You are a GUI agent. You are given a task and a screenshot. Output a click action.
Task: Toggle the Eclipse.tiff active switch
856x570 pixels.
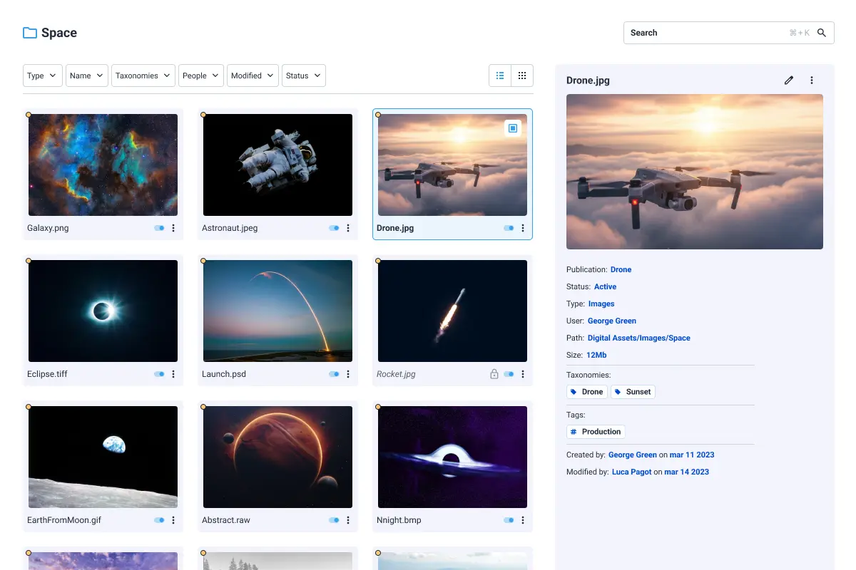(159, 374)
